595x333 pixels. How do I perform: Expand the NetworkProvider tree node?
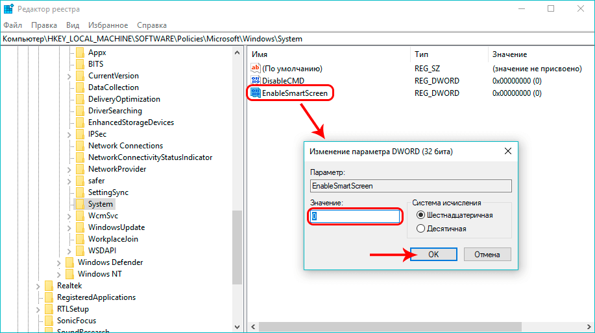coord(69,169)
